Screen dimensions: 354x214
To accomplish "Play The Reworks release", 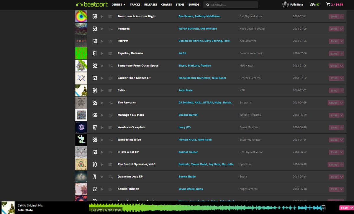I will [102, 103].
